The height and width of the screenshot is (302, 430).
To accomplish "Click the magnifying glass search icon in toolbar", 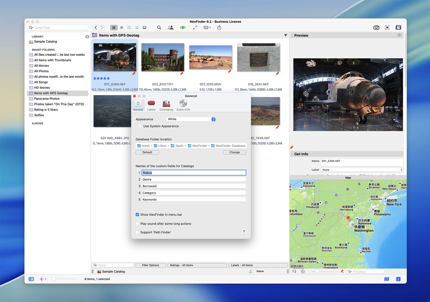I will click(x=159, y=28).
